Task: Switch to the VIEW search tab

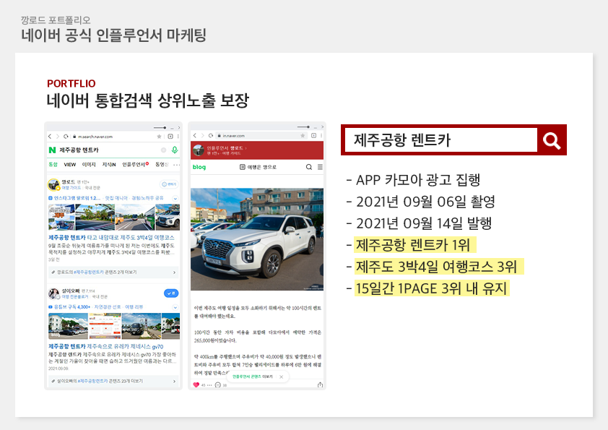Action: [70, 165]
